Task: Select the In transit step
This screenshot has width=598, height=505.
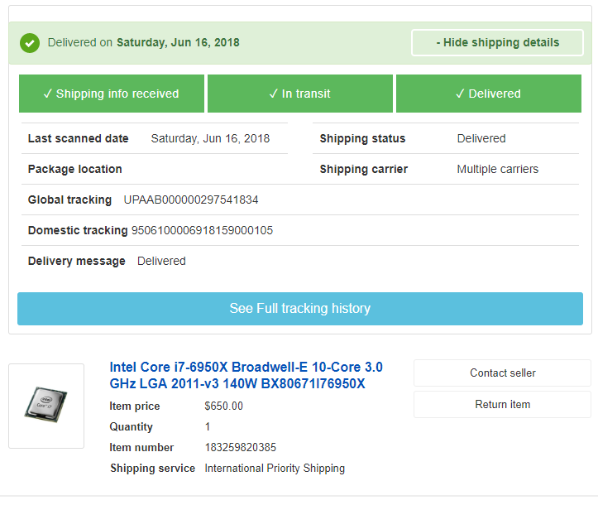Action: [x=300, y=94]
